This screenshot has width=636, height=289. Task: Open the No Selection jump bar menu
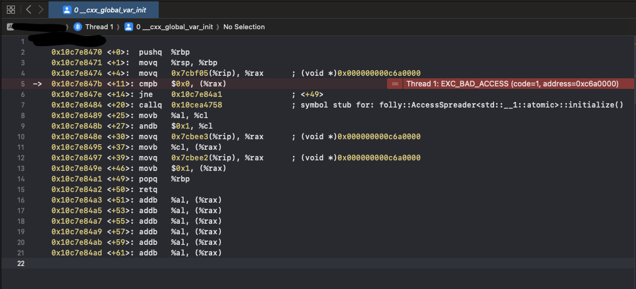[244, 27]
